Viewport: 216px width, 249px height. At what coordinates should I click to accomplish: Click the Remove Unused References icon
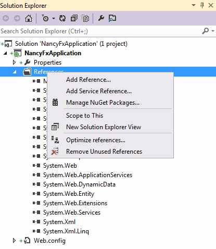(x=55, y=151)
